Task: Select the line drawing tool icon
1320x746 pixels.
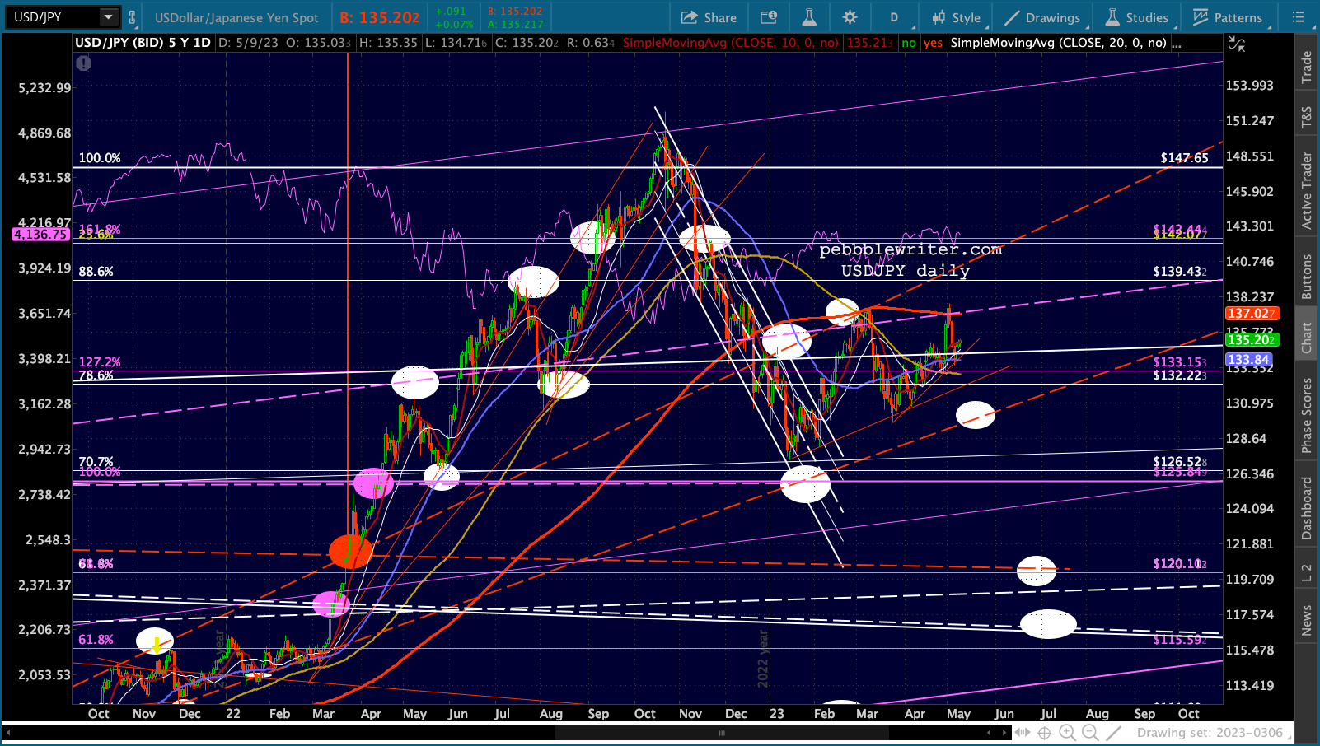Action: [x=1113, y=733]
